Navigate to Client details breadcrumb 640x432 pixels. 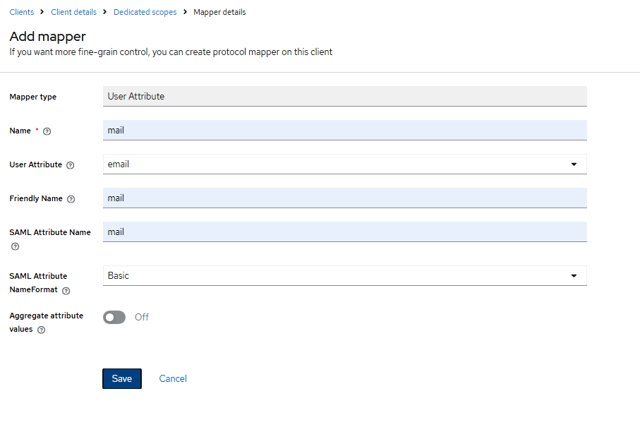click(73, 12)
